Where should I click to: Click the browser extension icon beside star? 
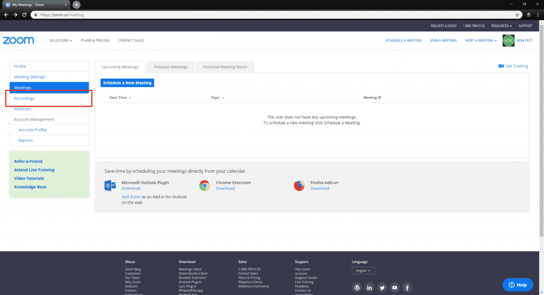point(529,15)
